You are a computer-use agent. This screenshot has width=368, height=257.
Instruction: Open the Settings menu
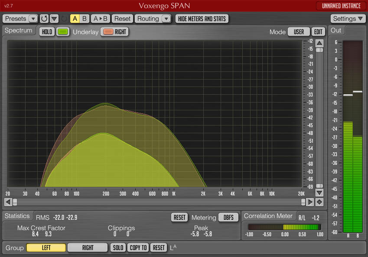tap(348, 19)
